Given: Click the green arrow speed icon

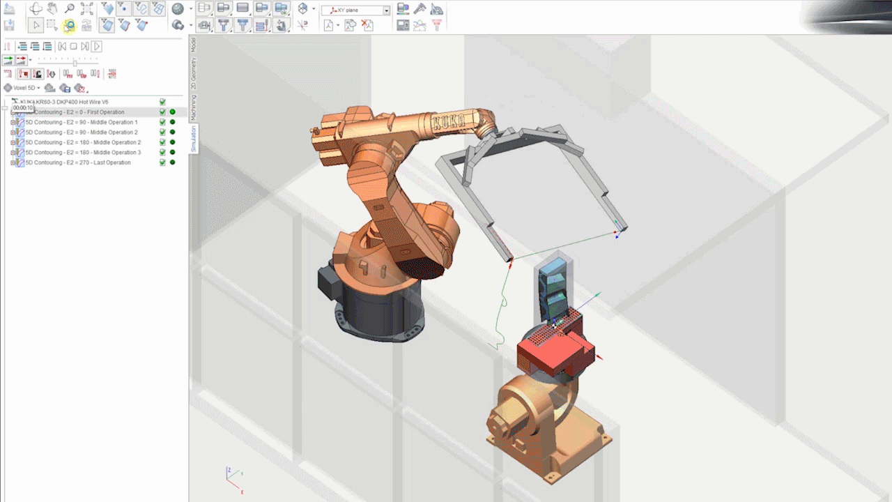Looking at the screenshot, I should click(x=8, y=60).
